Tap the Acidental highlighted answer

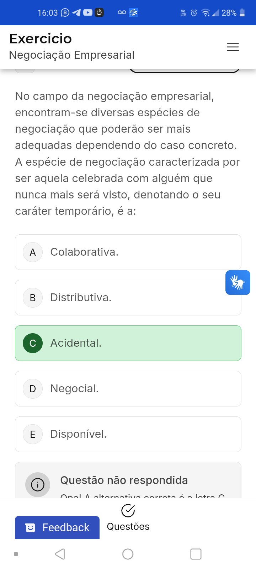point(128,343)
